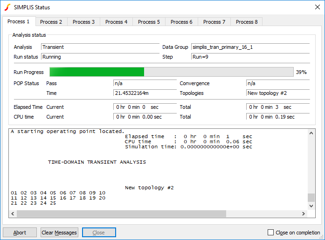Viewport: 325px width, 240px height.
Task: Click the Data Group field
Action: pos(250,47)
